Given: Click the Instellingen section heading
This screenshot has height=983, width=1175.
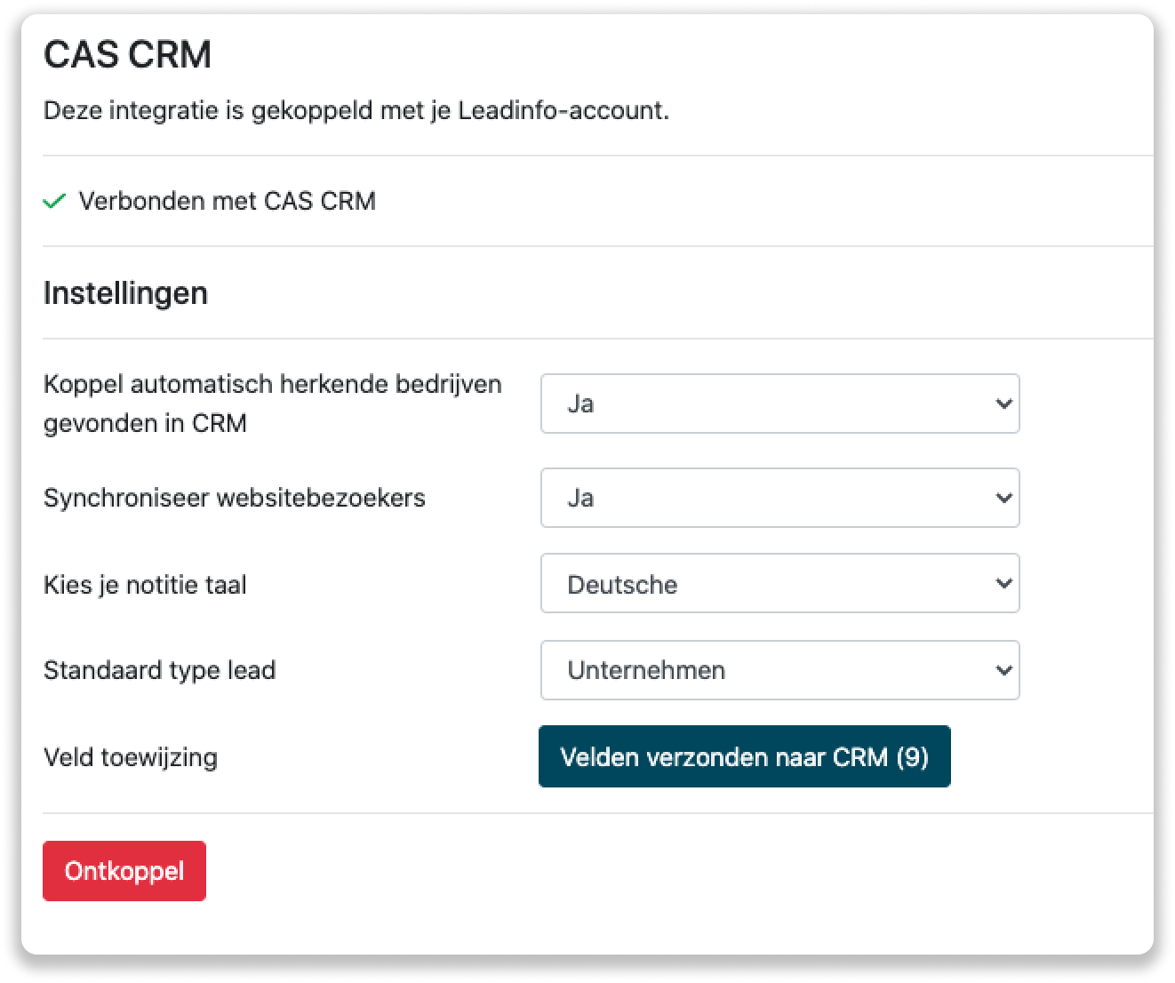Looking at the screenshot, I should click(x=124, y=292).
